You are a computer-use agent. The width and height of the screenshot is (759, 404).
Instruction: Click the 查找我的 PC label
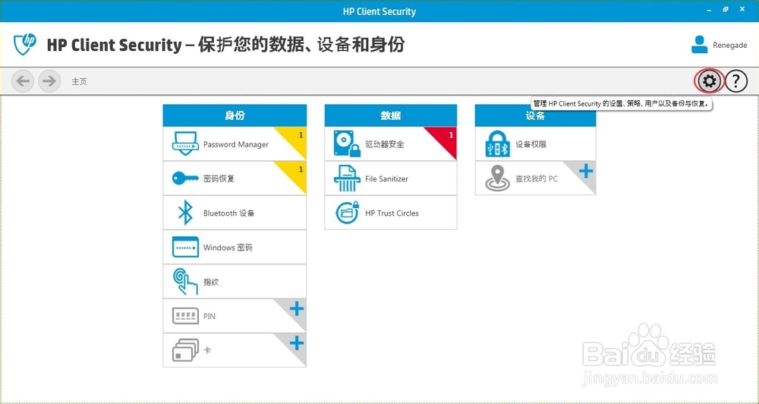537,178
